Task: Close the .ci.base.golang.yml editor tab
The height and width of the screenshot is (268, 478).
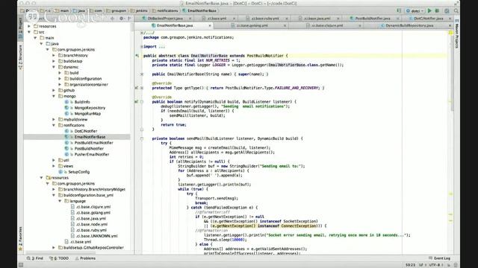Action: point(285,25)
